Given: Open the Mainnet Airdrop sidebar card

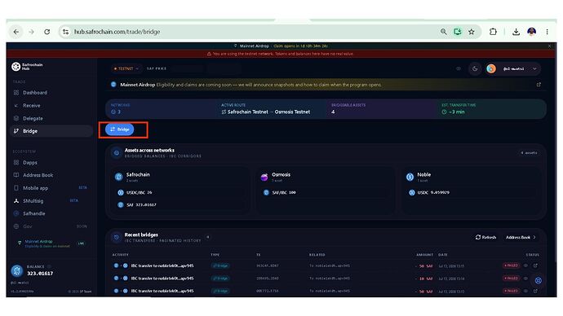Looking at the screenshot, I should click(51, 244).
